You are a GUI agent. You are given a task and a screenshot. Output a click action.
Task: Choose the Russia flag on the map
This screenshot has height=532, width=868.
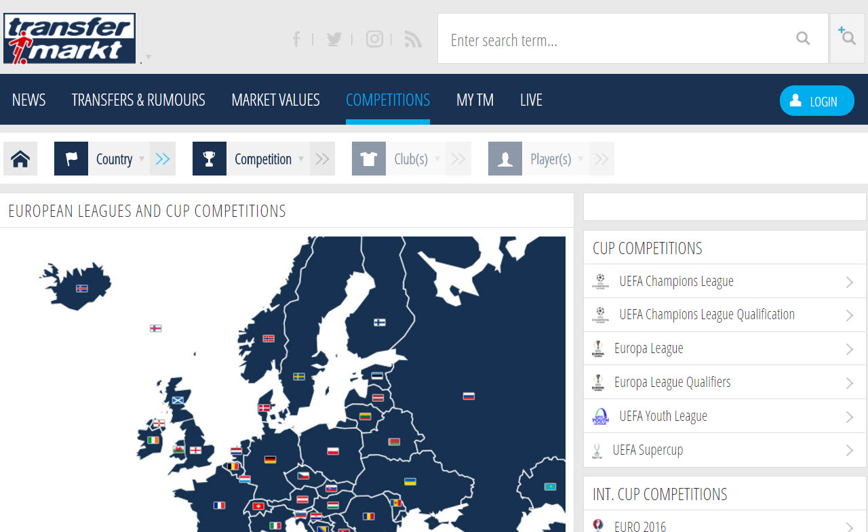tap(469, 396)
